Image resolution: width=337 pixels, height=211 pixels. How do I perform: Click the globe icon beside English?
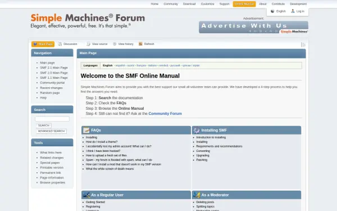pyautogui.click(x=272, y=11)
